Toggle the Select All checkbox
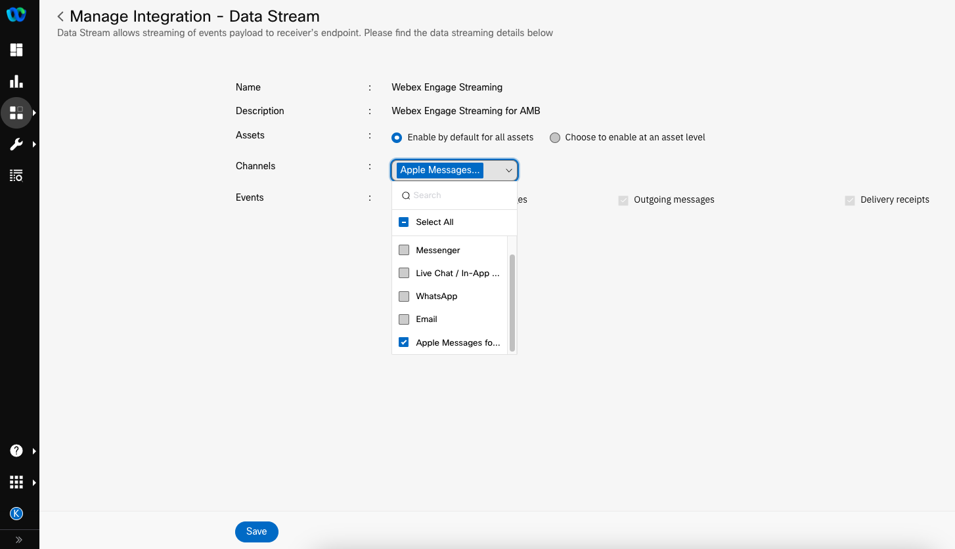Viewport: 955px width, 549px height. click(x=404, y=222)
